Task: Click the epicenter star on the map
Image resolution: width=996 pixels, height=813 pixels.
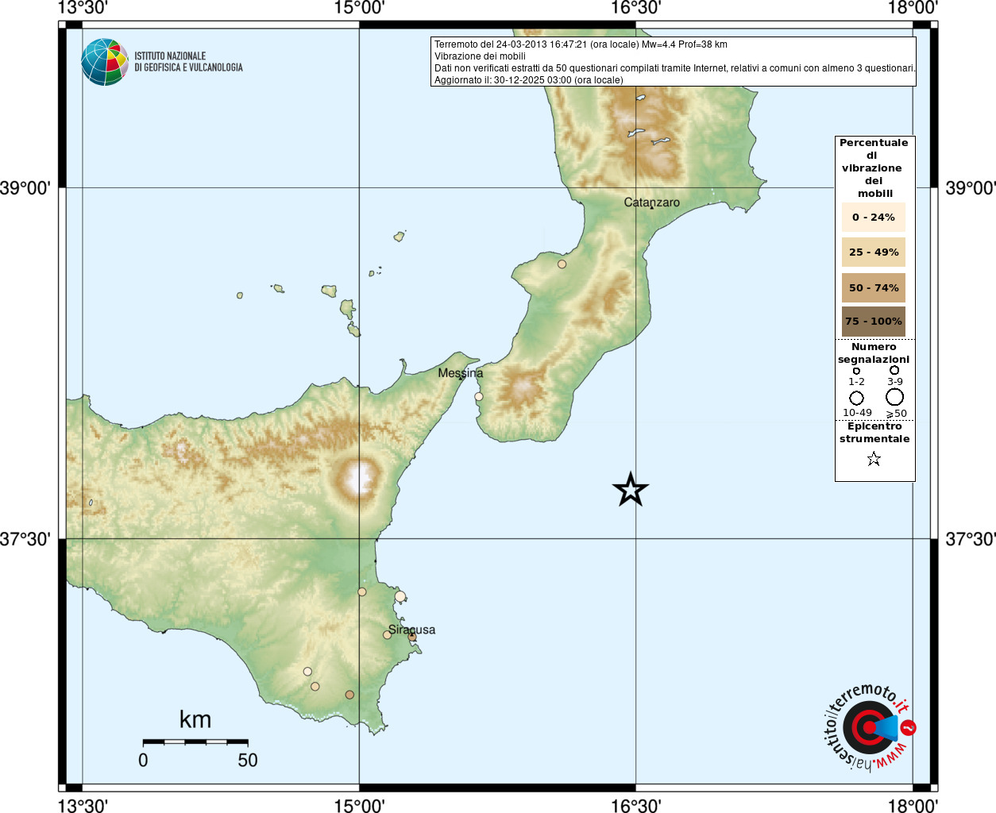Action: pyautogui.click(x=631, y=489)
